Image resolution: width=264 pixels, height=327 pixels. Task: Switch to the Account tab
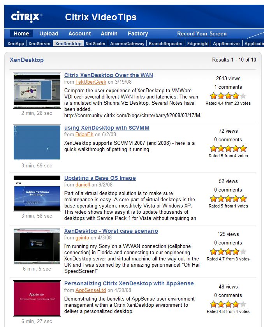(x=79, y=33)
